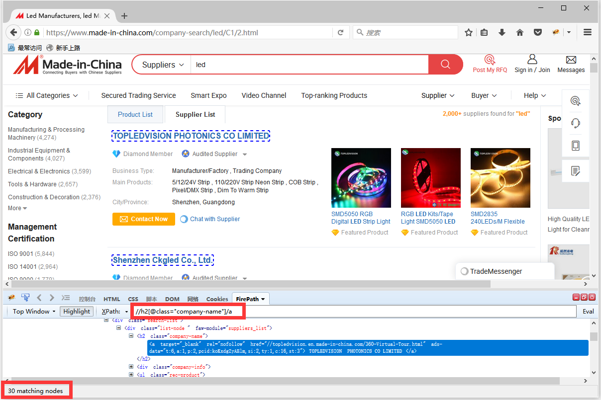Viewport: 601px width, 400px height.
Task: Click the notepad edit icon in floating sidebar
Action: (576, 171)
